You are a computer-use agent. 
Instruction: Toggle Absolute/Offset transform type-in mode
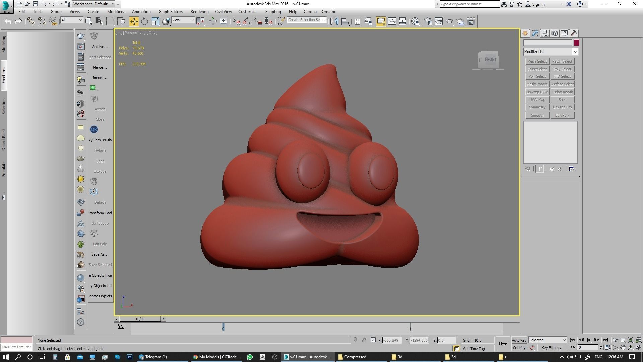click(373, 340)
